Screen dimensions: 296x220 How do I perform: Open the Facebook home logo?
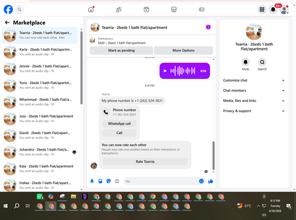pyautogui.click(x=8, y=9)
